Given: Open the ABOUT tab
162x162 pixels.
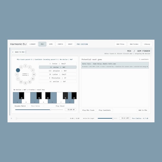Looking at the screenshot, I should pos(70,44).
